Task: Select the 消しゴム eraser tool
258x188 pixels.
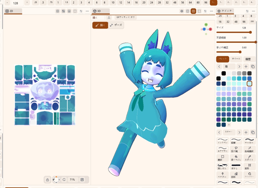Action: [x=222, y=166]
